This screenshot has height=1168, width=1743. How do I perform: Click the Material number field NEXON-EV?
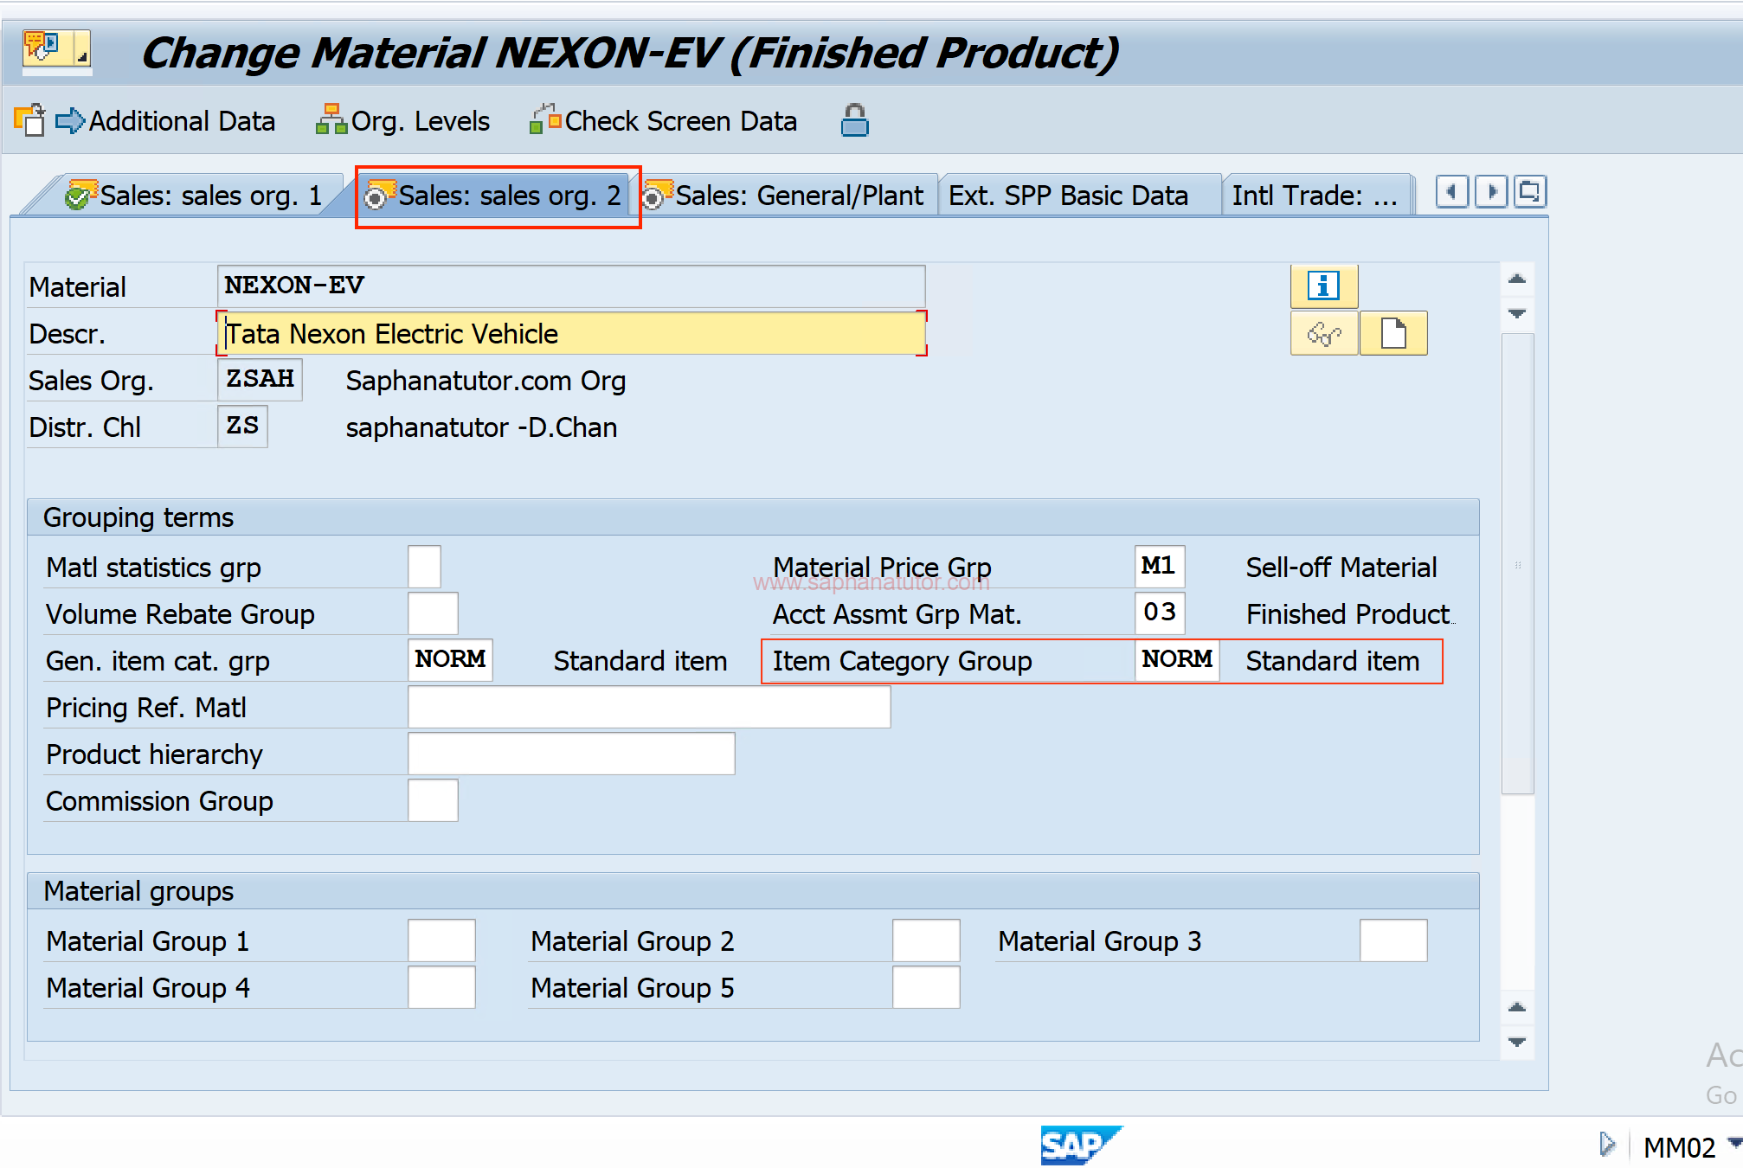pyautogui.click(x=570, y=286)
